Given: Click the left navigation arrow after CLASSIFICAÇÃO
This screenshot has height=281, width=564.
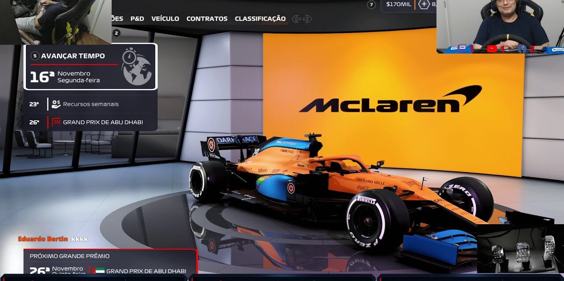Looking at the screenshot, I should pos(297,19).
